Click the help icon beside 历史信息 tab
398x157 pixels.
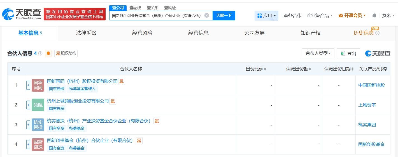(377, 33)
